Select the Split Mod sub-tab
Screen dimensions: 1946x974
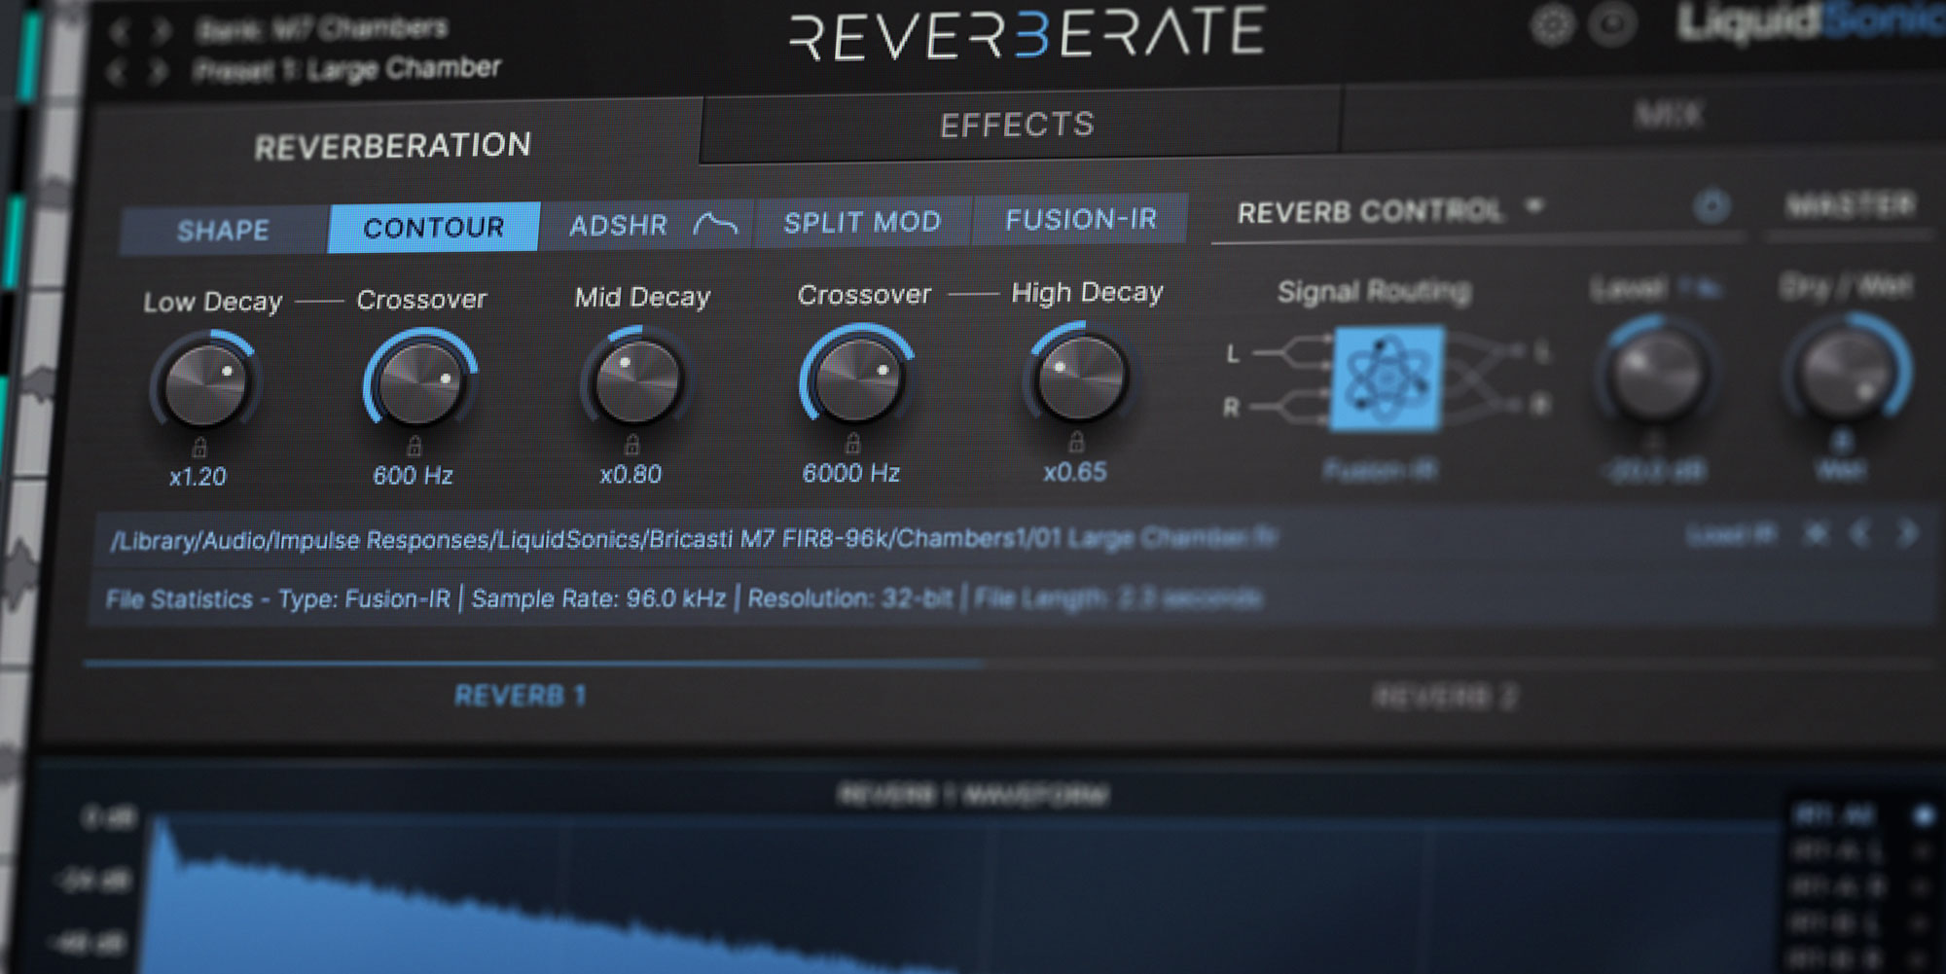click(862, 222)
